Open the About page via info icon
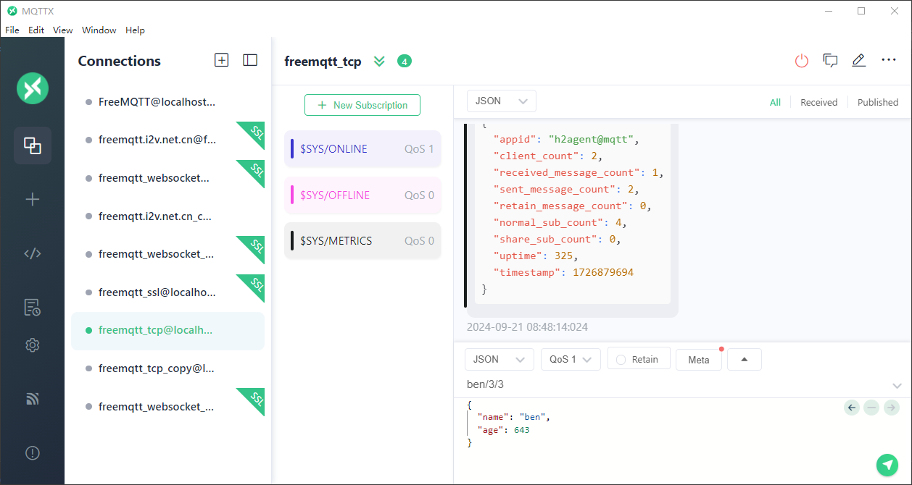This screenshot has width=912, height=485. click(x=32, y=452)
